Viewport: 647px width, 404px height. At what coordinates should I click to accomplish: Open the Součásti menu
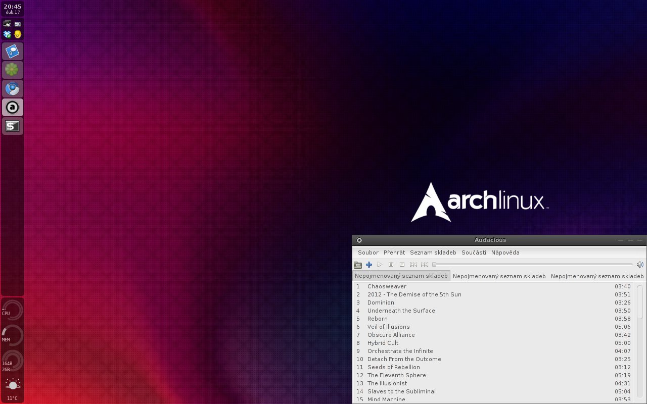[x=474, y=252]
